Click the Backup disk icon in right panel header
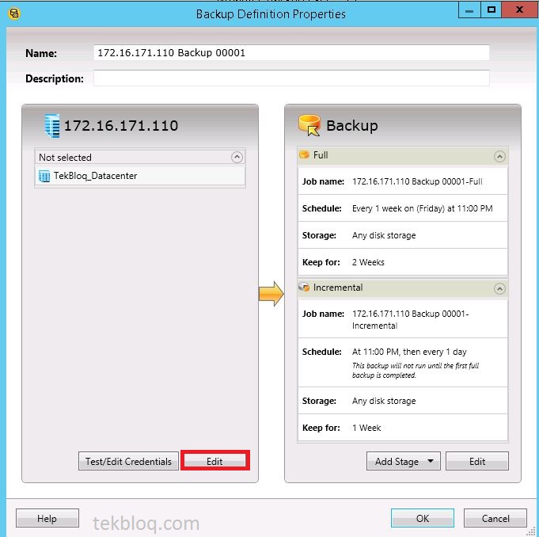The image size is (539, 537). tap(309, 125)
